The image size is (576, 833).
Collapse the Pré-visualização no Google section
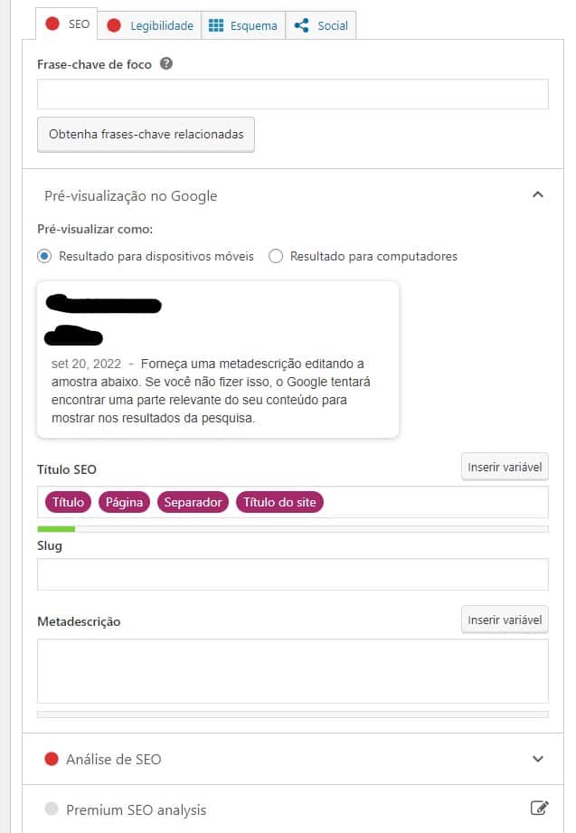point(538,195)
